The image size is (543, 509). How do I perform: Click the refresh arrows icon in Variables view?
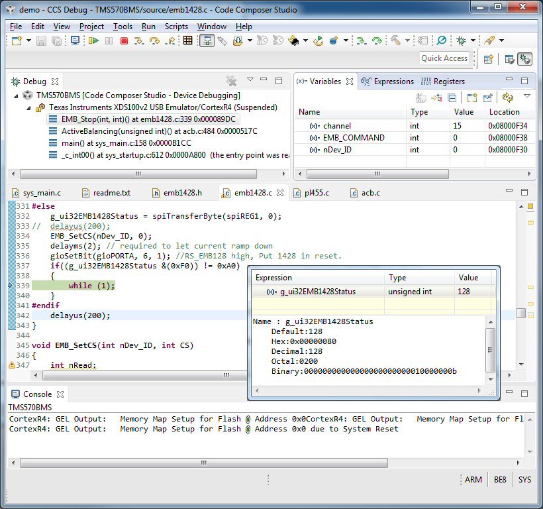click(x=508, y=97)
